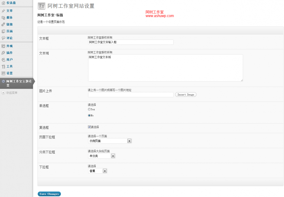The image size is (284, 197).
Task: Click inside the 文本域 textarea
Action: point(166,68)
